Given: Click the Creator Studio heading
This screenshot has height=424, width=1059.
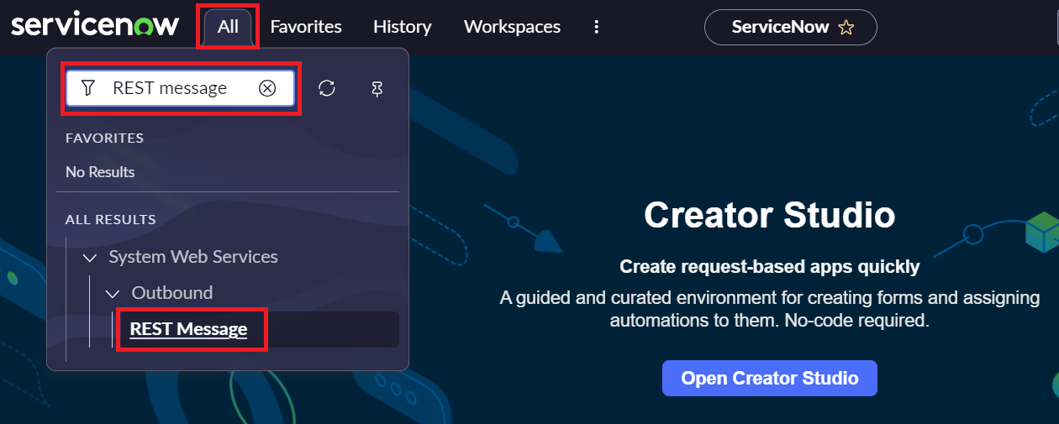Looking at the screenshot, I should coord(770,215).
